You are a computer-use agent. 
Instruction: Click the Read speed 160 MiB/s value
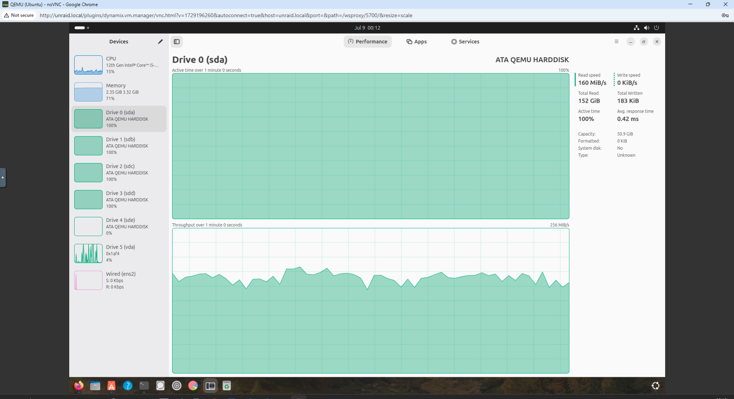[592, 83]
